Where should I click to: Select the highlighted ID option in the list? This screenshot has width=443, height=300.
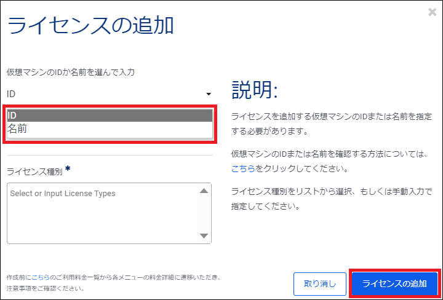tap(110, 116)
